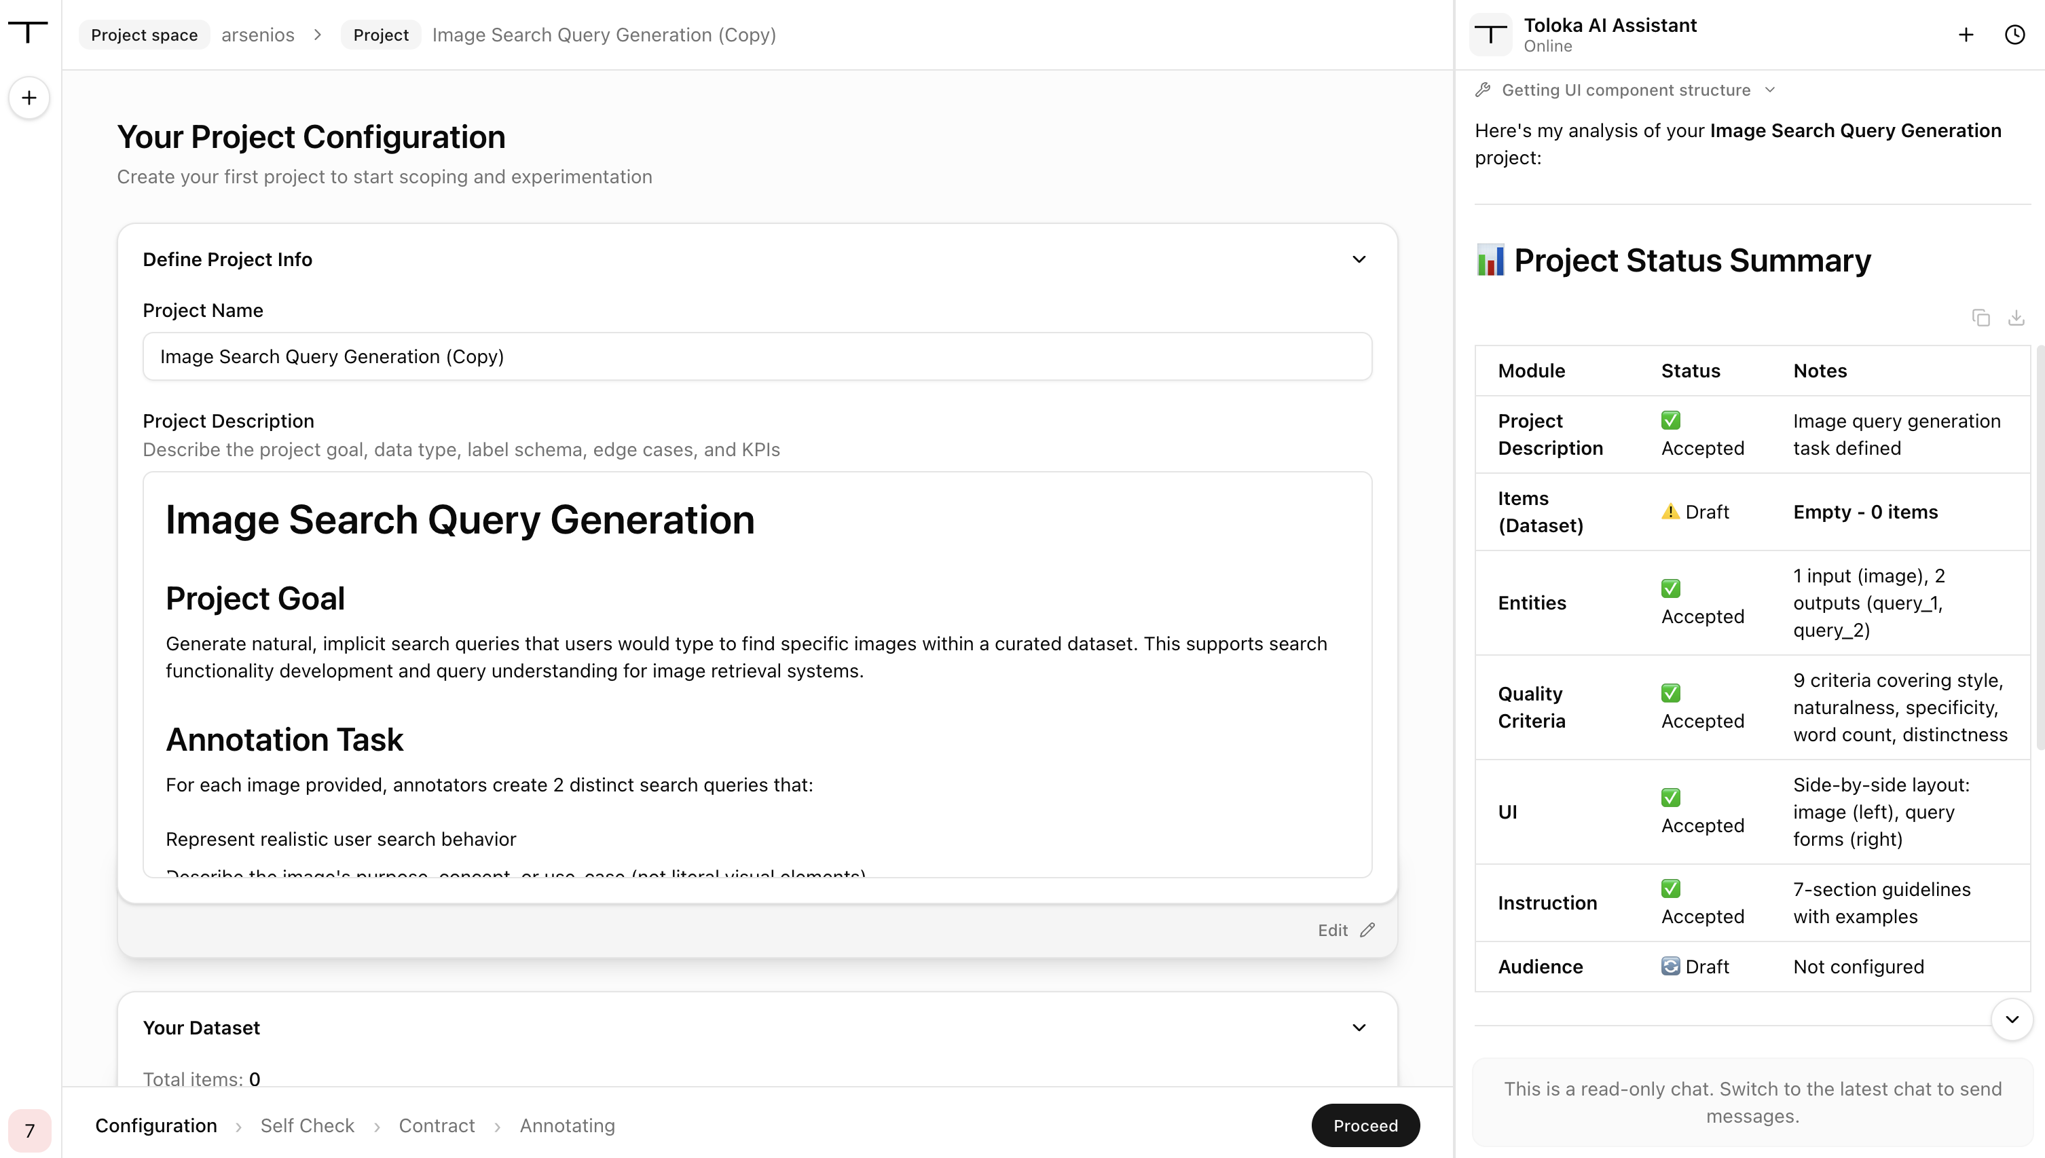
Task: Add a new item with sidebar plus
Action: (x=29, y=98)
